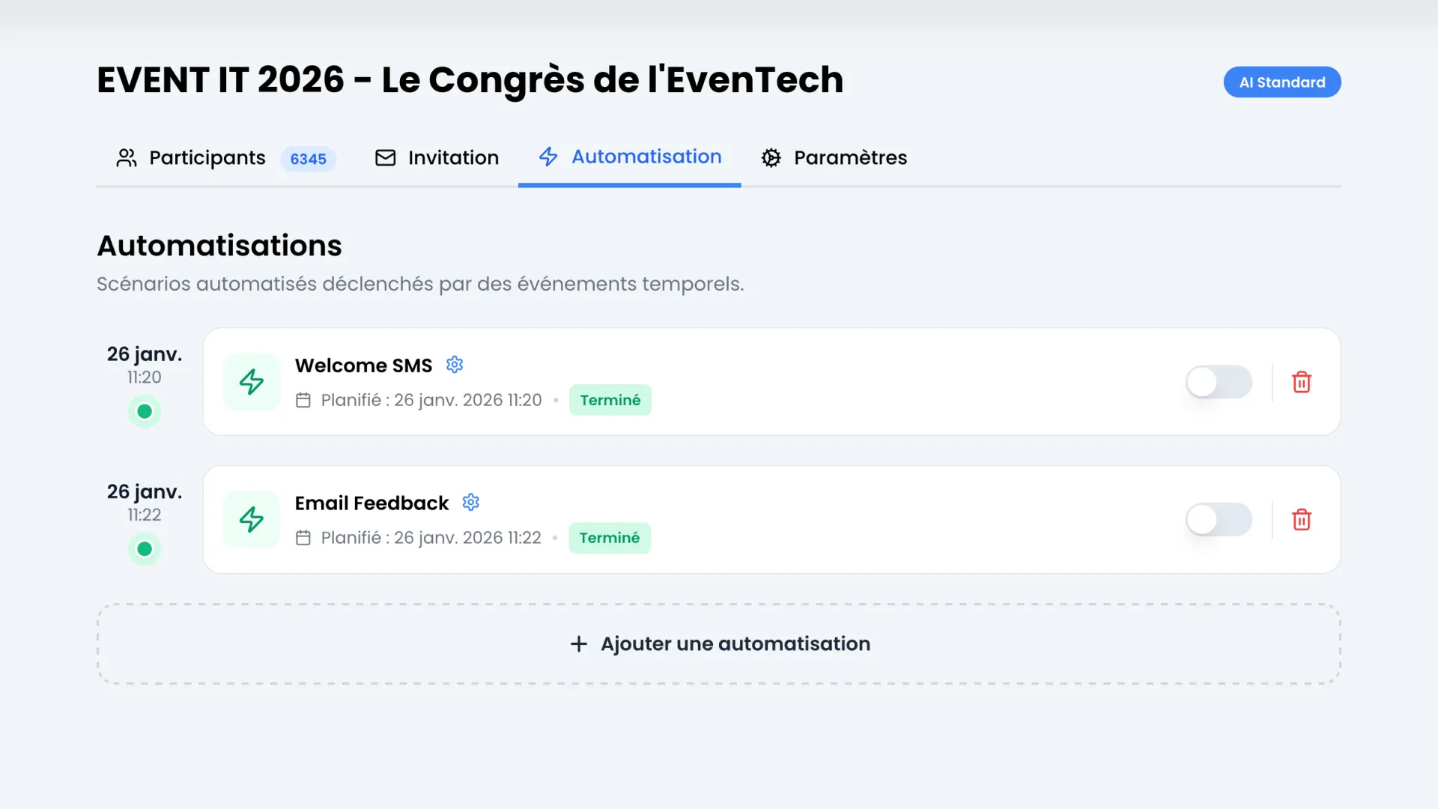The height and width of the screenshot is (809, 1438).
Task: Select the Automatisation tab
Action: pos(646,157)
